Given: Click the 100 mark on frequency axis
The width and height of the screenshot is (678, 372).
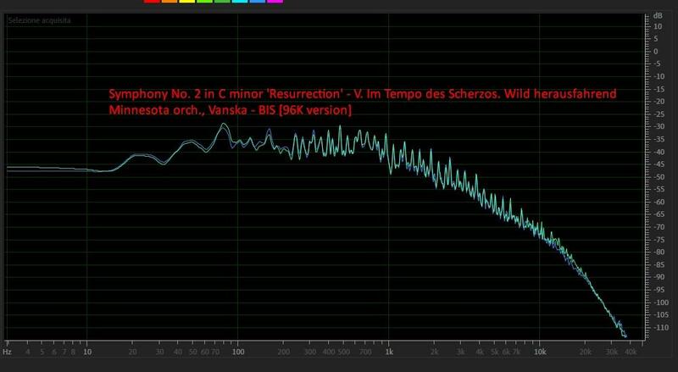Looking at the screenshot, I should pos(238,351).
